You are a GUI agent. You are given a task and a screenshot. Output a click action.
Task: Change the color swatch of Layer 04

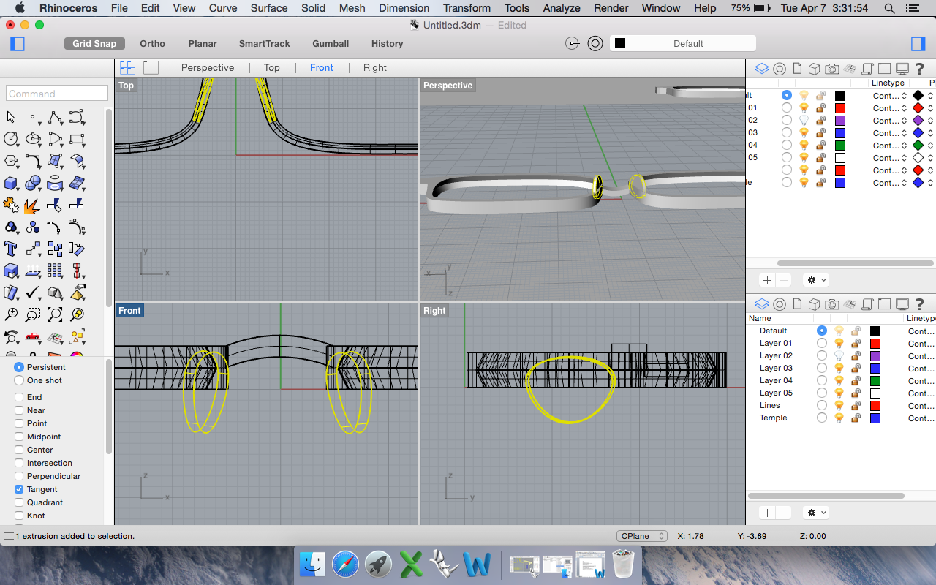(875, 380)
